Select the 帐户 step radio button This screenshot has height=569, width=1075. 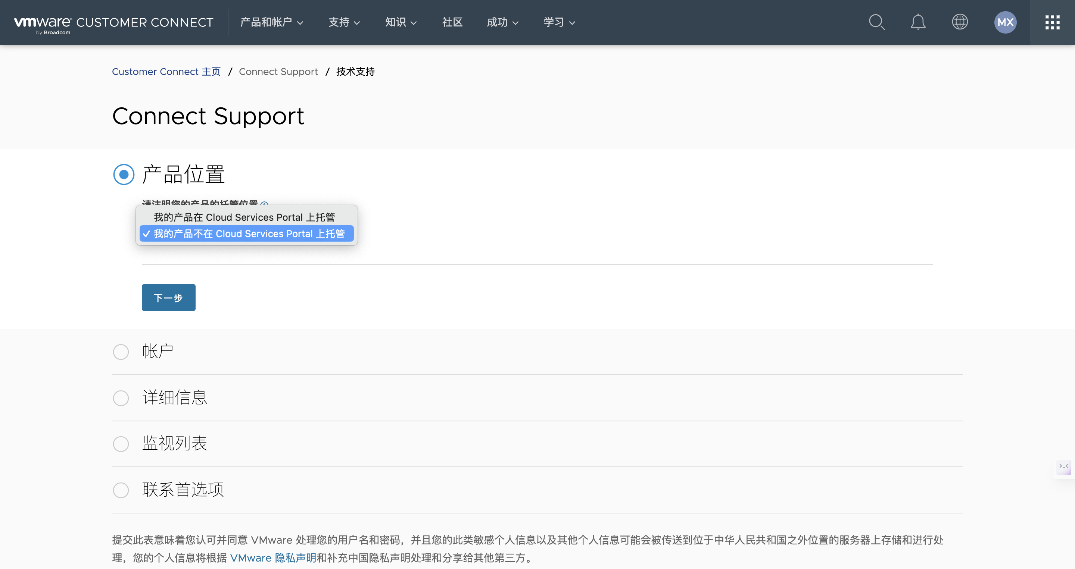pos(121,352)
